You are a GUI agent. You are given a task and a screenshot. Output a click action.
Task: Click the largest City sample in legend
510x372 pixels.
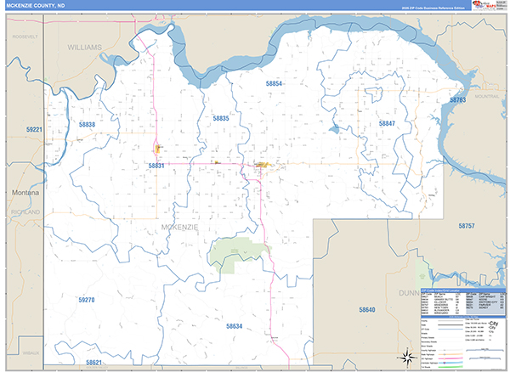[493, 324]
